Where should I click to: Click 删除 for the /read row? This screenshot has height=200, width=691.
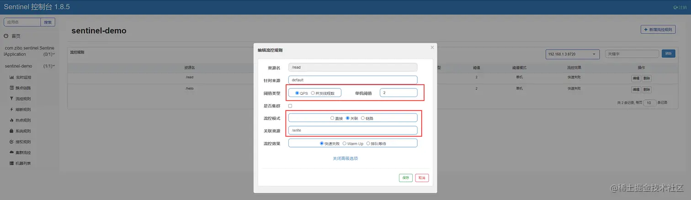(647, 78)
